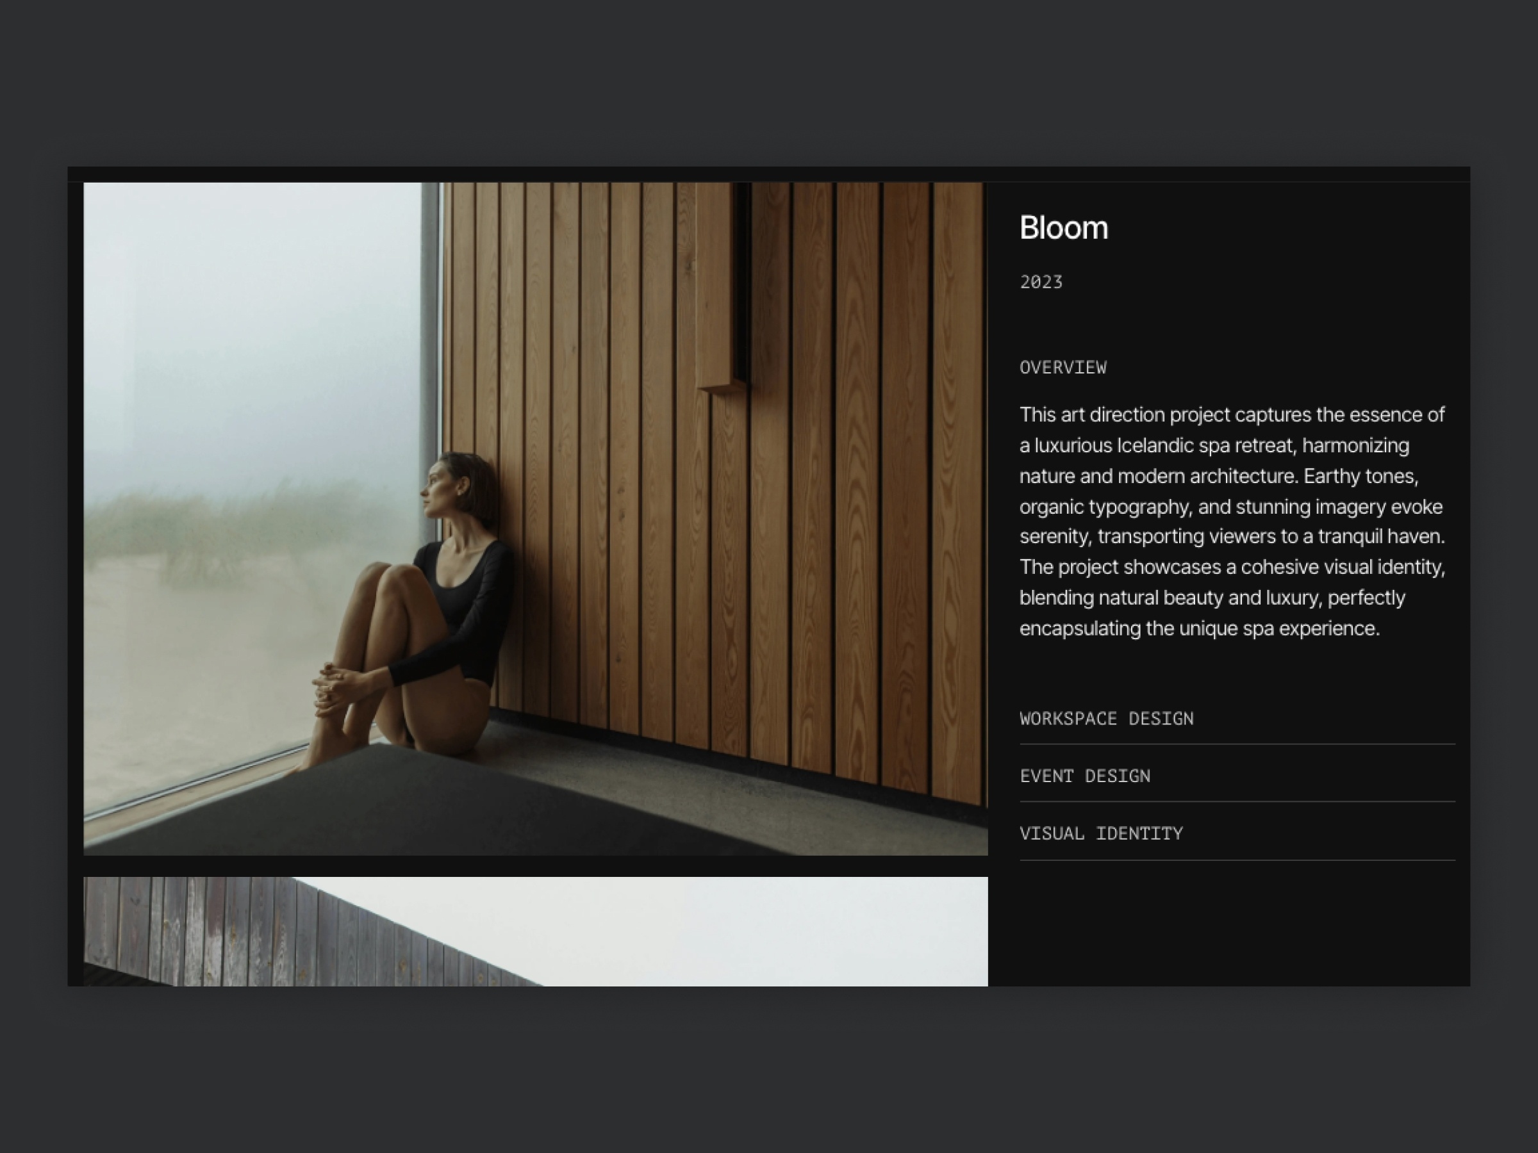Open the EVENT DESIGN category

[1085, 776]
